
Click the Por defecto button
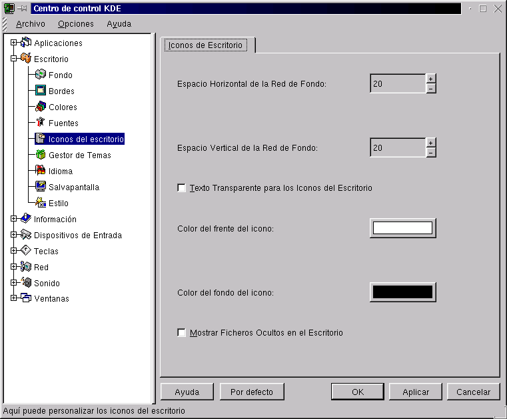point(252,392)
